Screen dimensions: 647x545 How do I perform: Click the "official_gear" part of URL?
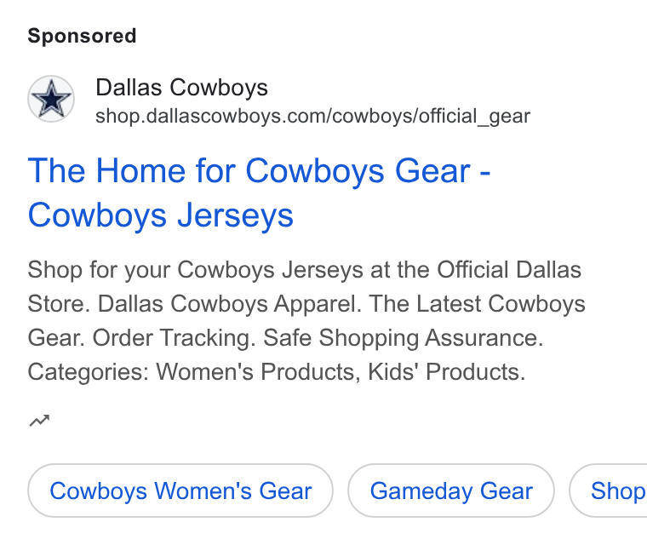coord(475,116)
